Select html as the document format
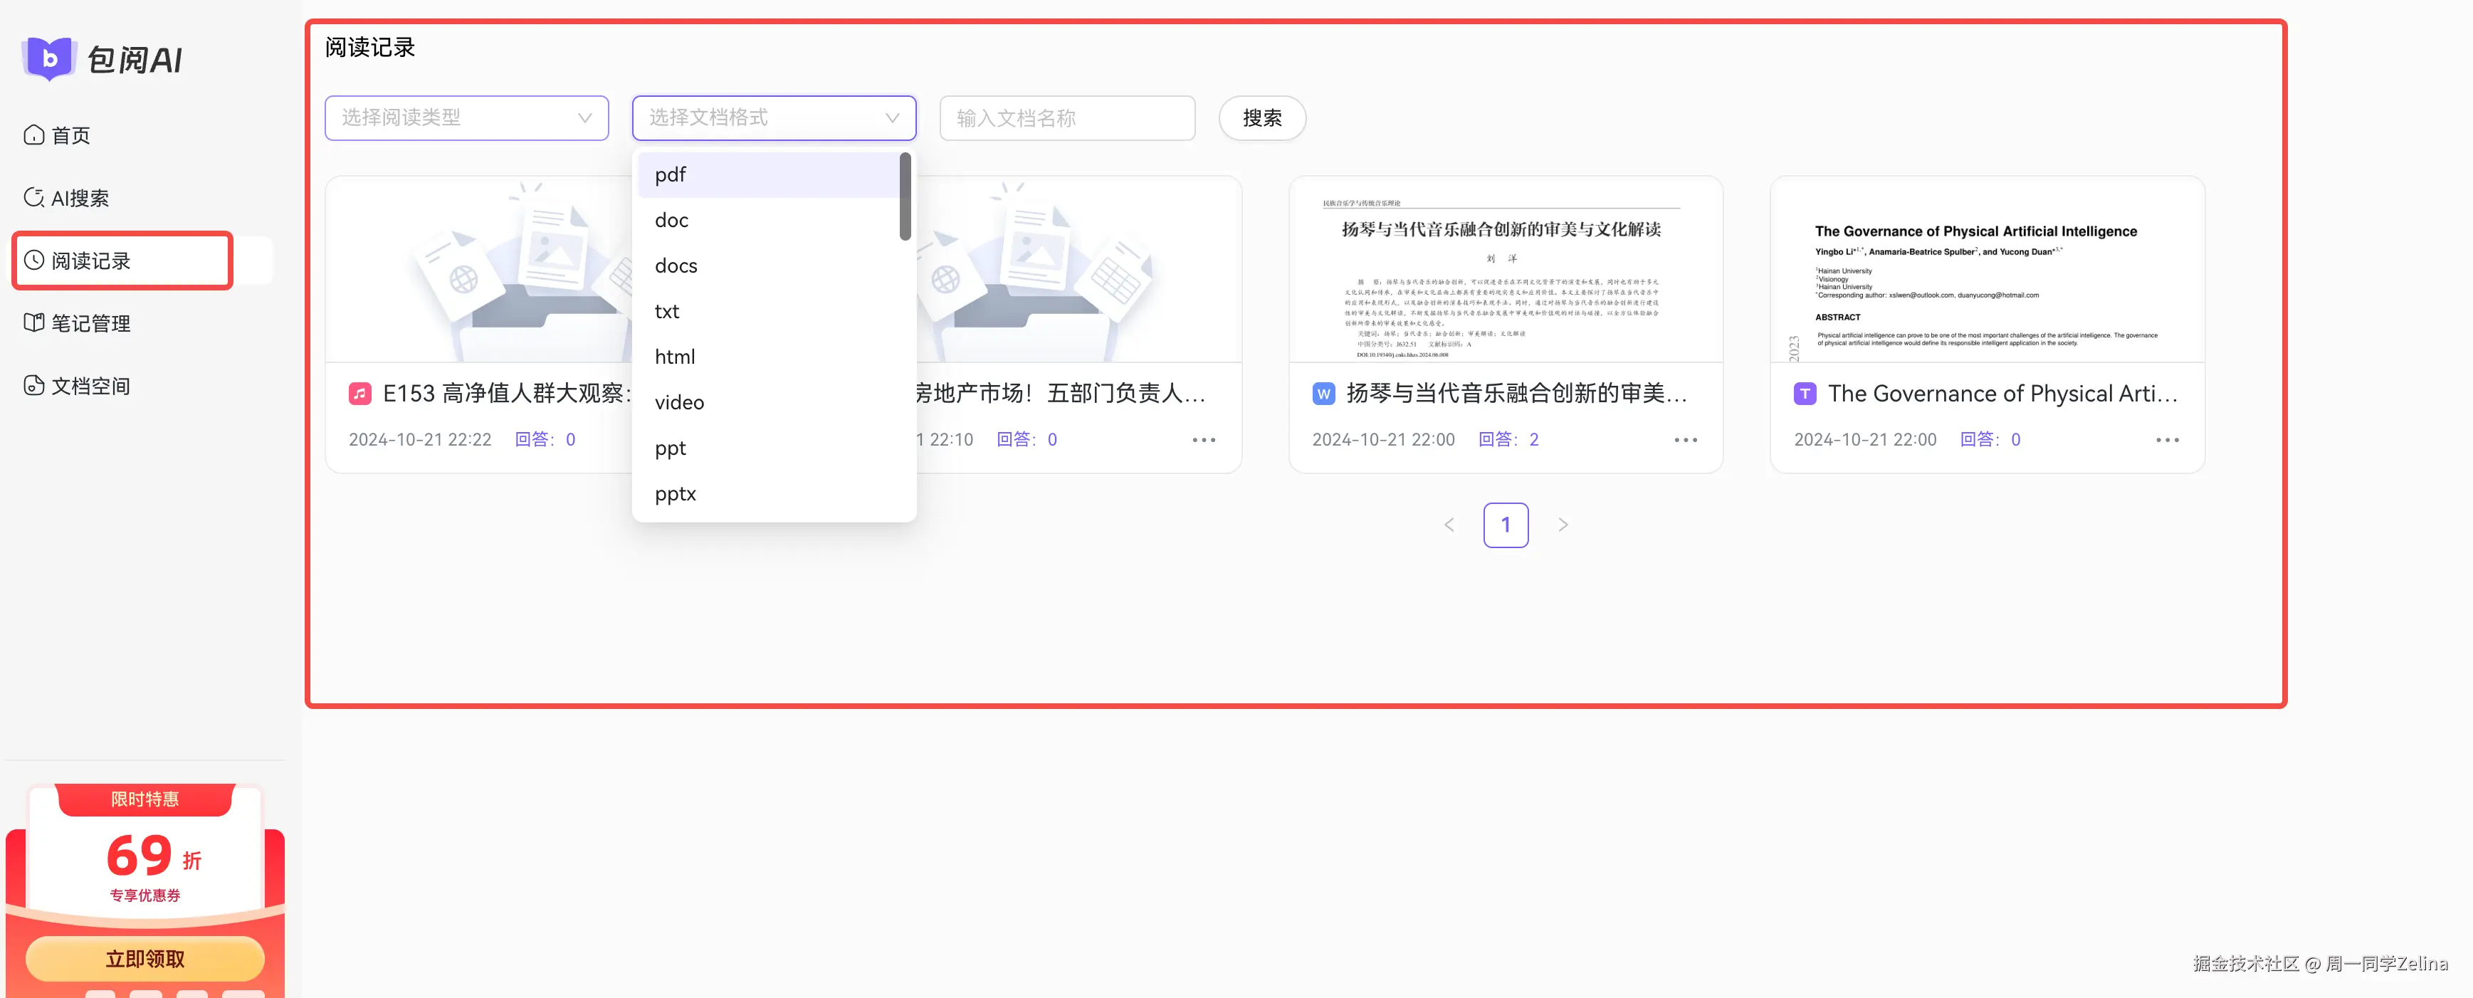Image resolution: width=2473 pixels, height=998 pixels. click(x=674, y=356)
